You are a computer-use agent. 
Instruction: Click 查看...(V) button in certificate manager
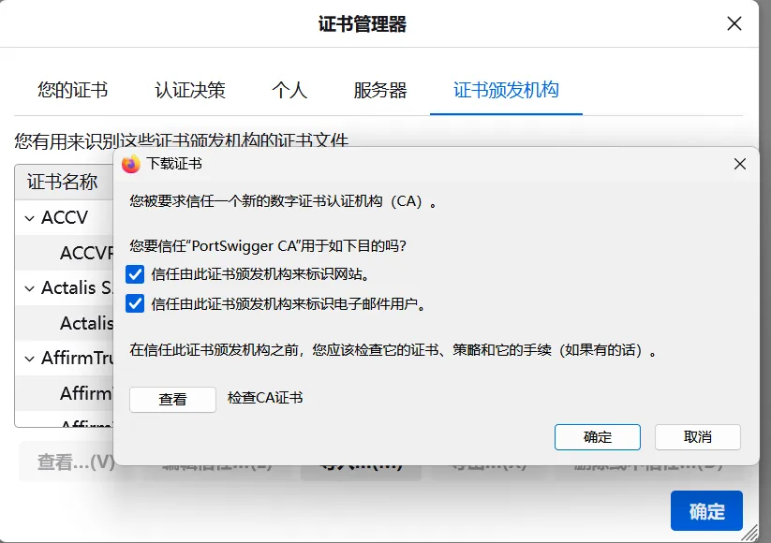click(67, 462)
